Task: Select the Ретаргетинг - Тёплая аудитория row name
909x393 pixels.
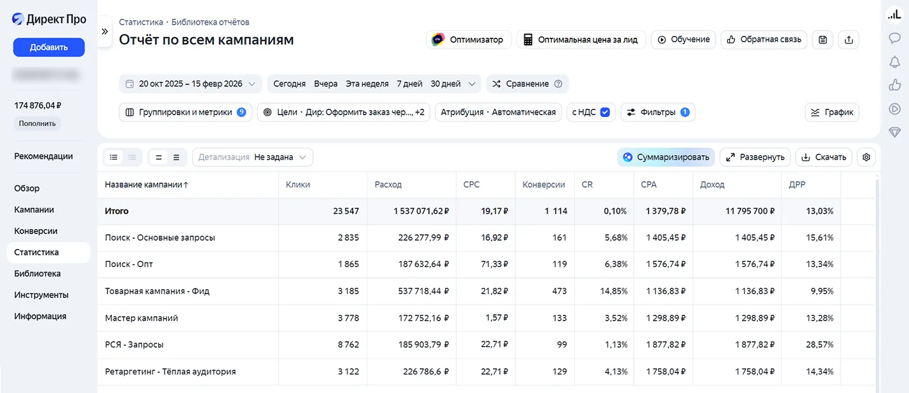Action: click(x=170, y=371)
